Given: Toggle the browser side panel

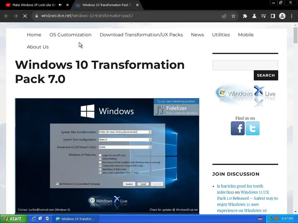Looking at the screenshot, I should coord(273,16).
